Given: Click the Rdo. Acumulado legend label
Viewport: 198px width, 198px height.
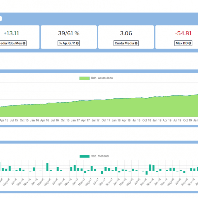Looking at the screenshot, I should pyautogui.click(x=102, y=78).
